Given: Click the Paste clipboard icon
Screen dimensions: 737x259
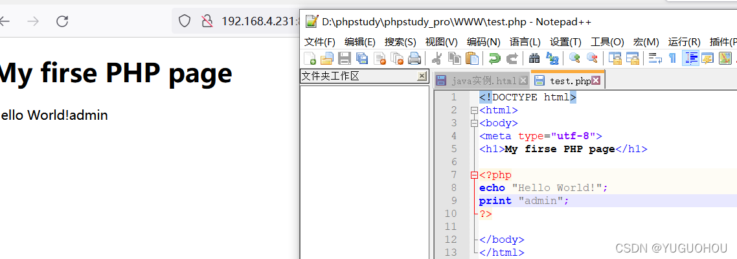Looking at the screenshot, I should coord(471,58).
